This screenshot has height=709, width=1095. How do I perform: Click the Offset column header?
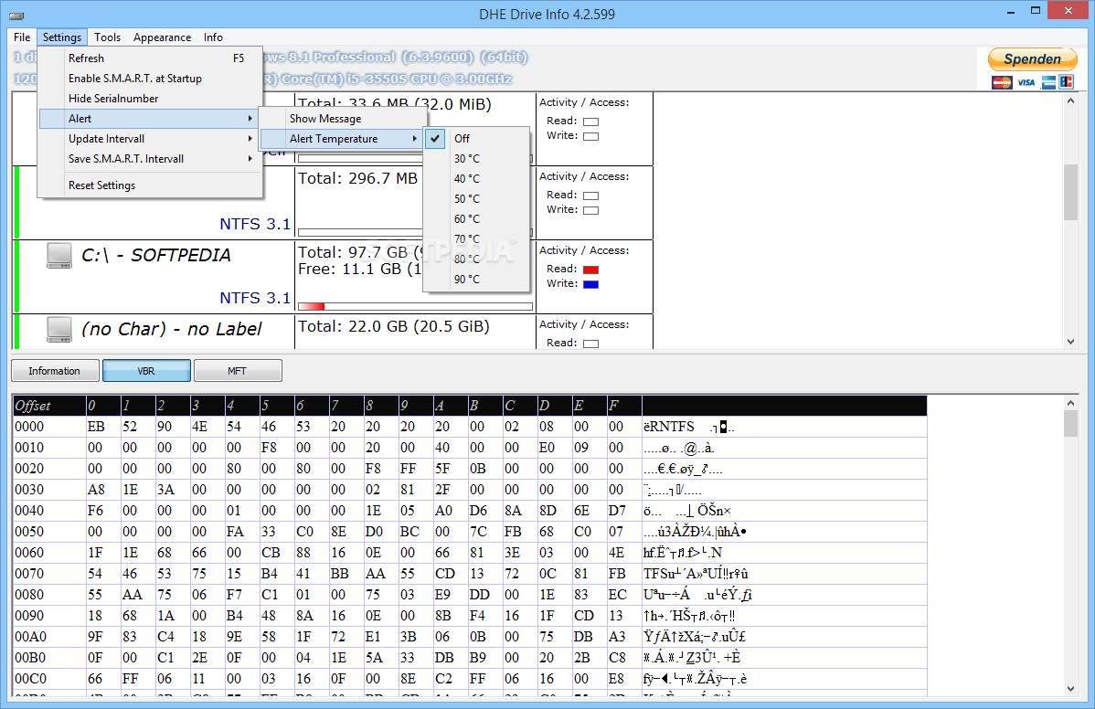click(48, 406)
